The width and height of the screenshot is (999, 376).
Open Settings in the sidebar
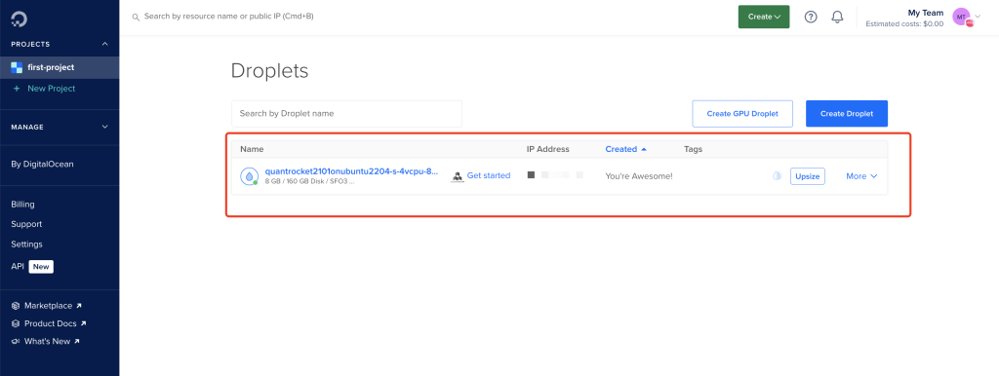(26, 244)
